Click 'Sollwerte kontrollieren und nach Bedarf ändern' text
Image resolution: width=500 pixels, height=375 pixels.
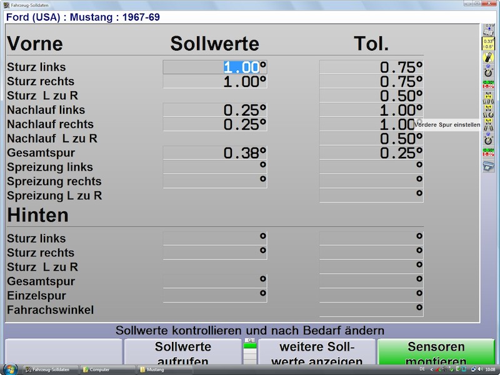pos(249,331)
